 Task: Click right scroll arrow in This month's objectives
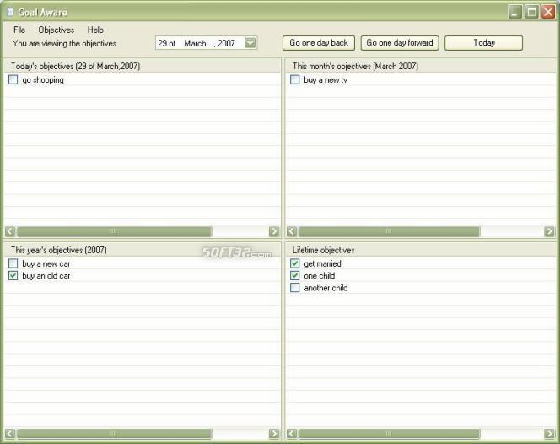pyautogui.click(x=549, y=231)
